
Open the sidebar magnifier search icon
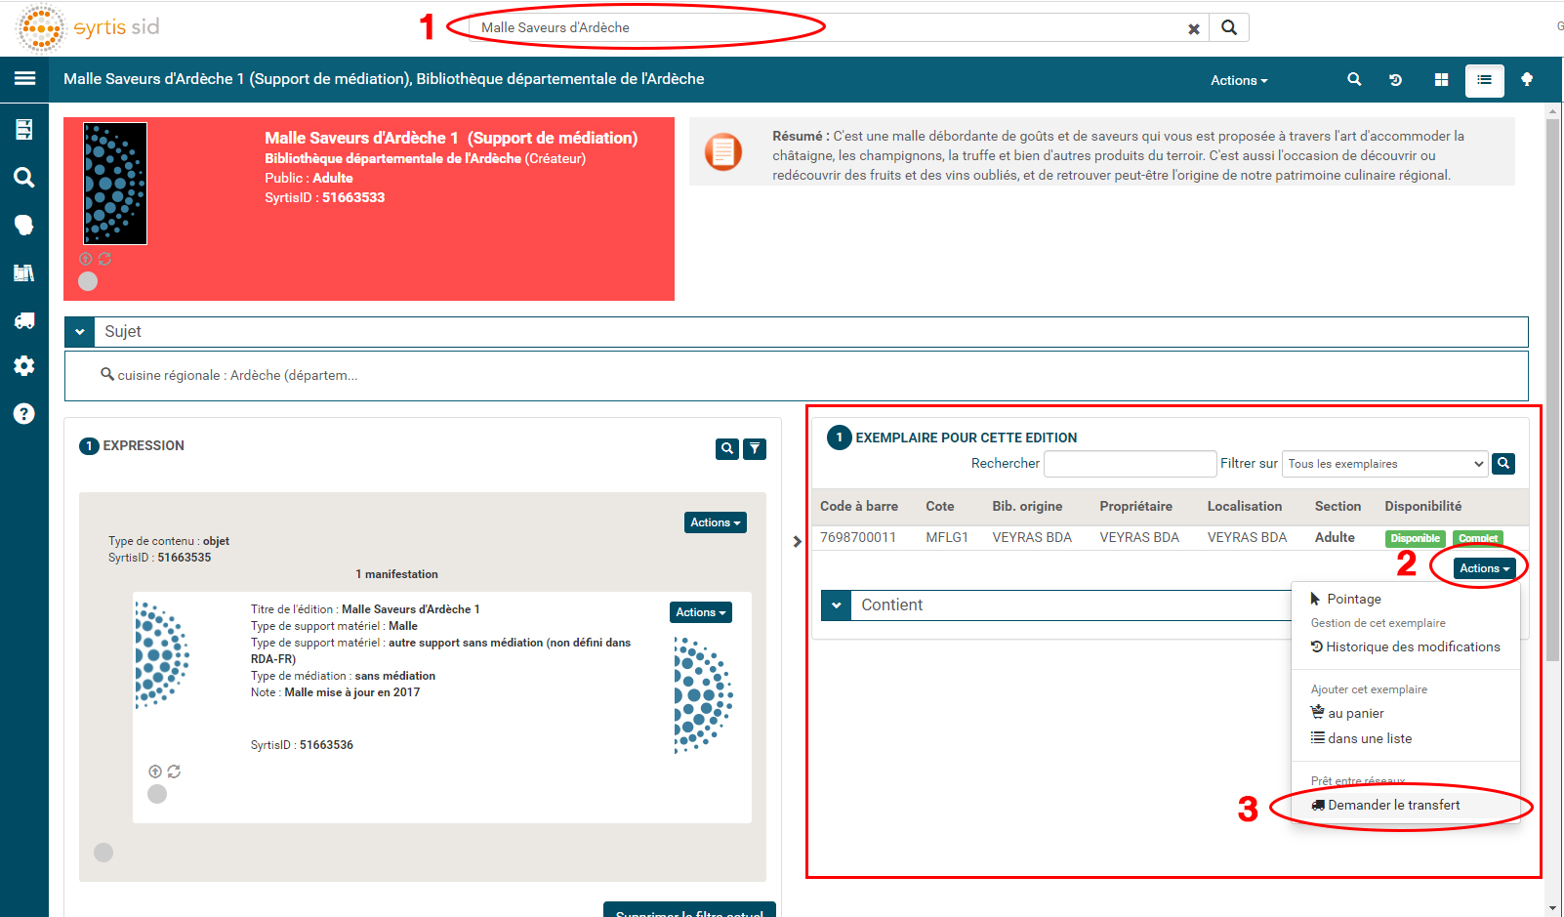coord(24,177)
